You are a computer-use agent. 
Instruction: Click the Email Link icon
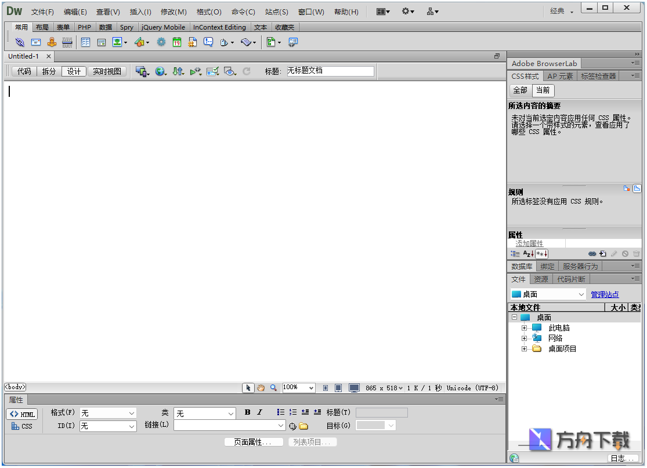click(x=36, y=42)
